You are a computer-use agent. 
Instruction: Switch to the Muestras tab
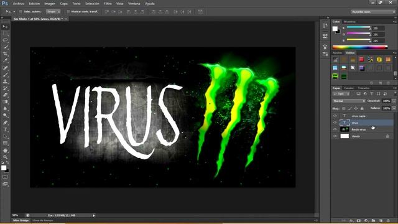point(349,22)
